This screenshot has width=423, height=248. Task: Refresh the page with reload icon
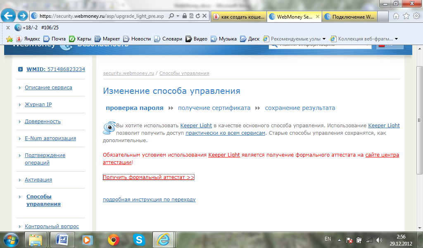coord(198,16)
